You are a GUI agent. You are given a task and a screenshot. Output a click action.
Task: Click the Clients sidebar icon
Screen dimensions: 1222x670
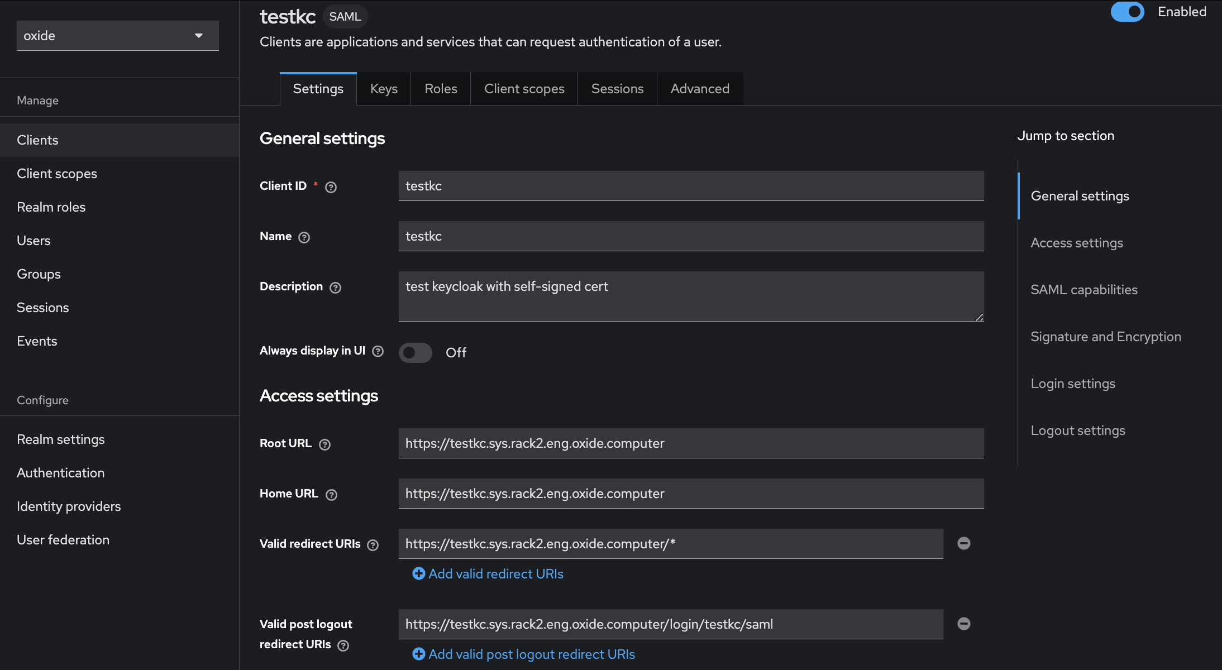(x=36, y=140)
